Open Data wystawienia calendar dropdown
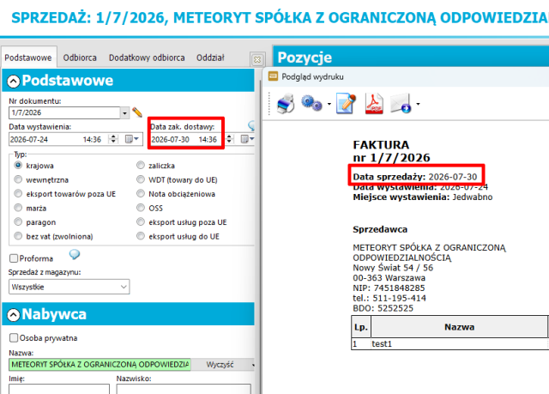Viewport: 549px width, 394px height. coord(132,139)
